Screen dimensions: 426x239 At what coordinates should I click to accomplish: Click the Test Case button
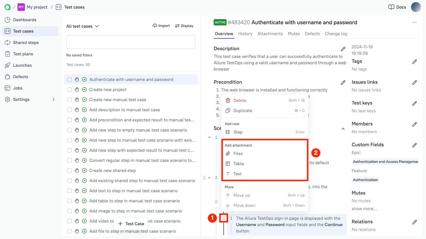[131, 224]
